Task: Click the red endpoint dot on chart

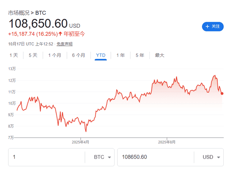Action: pyautogui.click(x=222, y=93)
